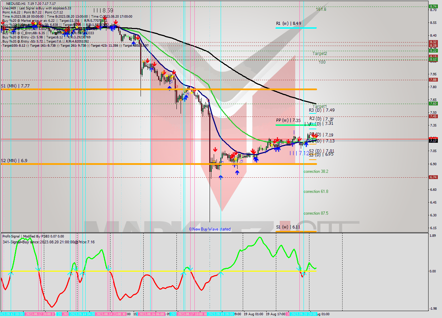442x318 pixels.
Task: Click the -1.98 indicator scale value
Action: point(432,309)
